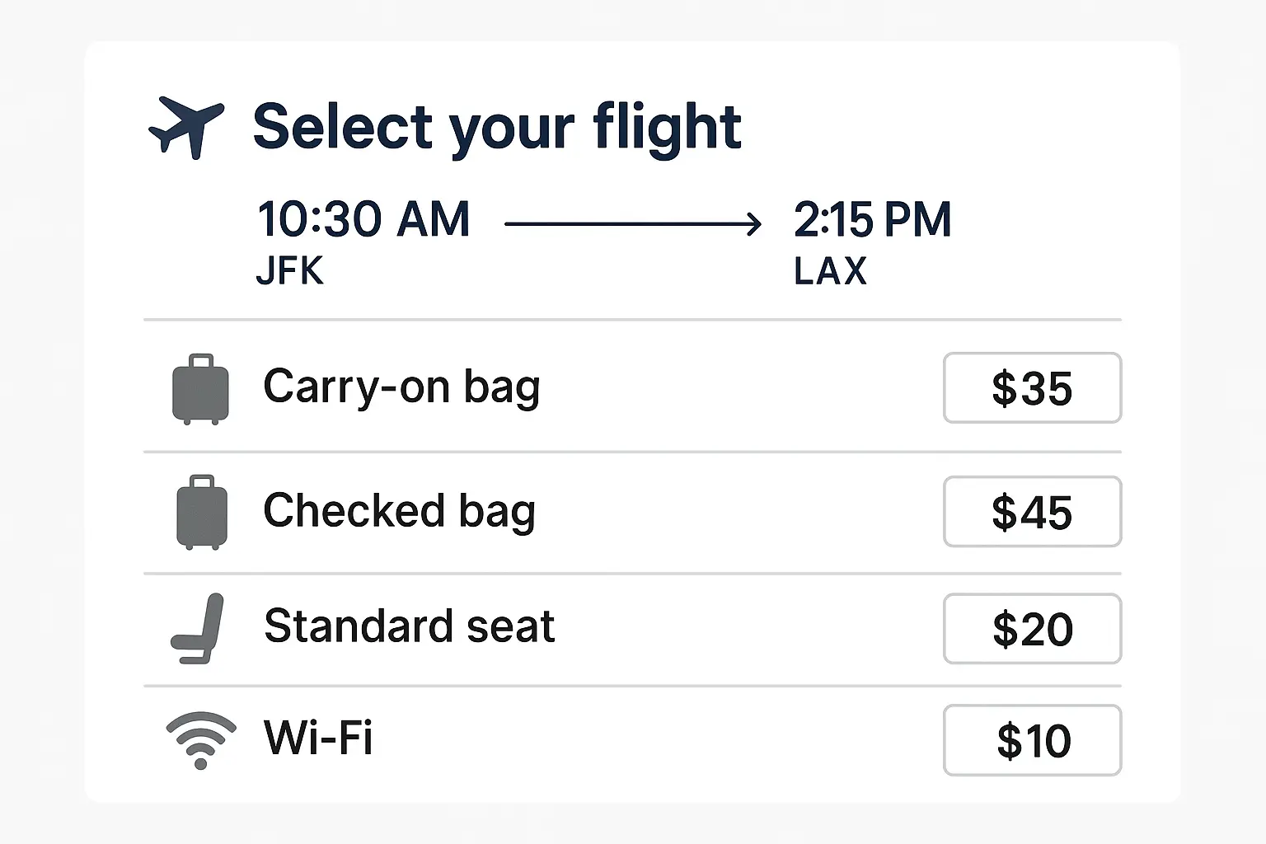Click the Wi-Fi signal icon
The image size is (1266, 844).
coord(200,738)
